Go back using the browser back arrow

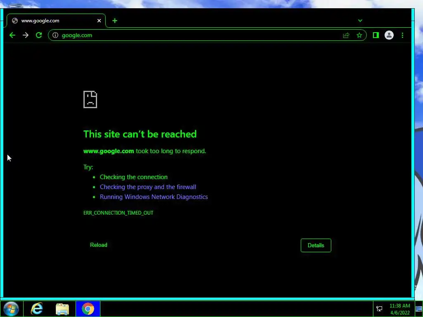12,35
